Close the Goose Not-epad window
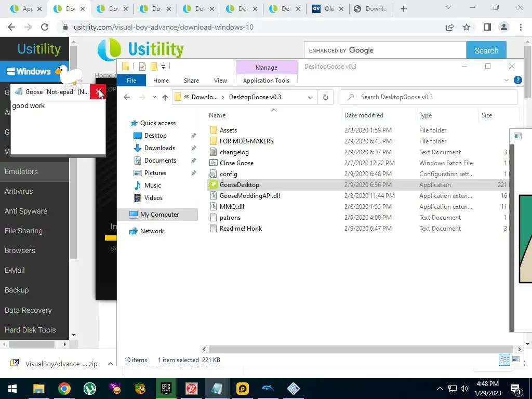This screenshot has height=399, width=532. [x=98, y=91]
